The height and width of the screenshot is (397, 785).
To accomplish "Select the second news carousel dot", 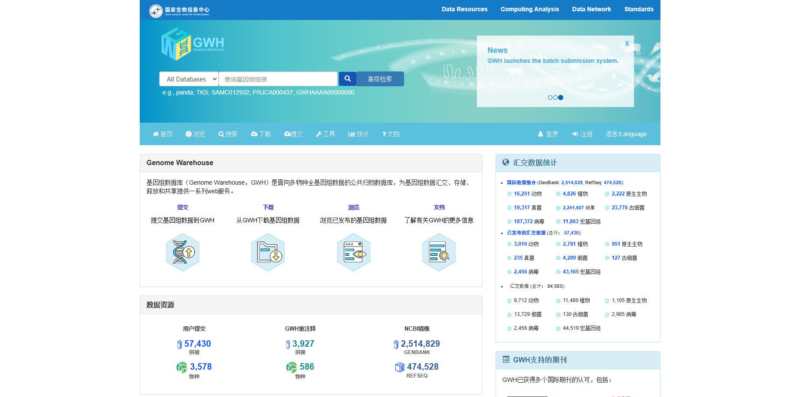I will [555, 98].
